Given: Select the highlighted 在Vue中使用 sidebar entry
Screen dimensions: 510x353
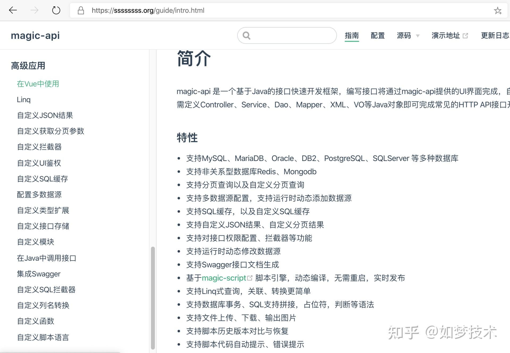Looking at the screenshot, I should tap(38, 84).
